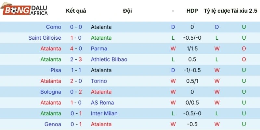
Task: Select the Pisa team name
Action: (56, 70)
